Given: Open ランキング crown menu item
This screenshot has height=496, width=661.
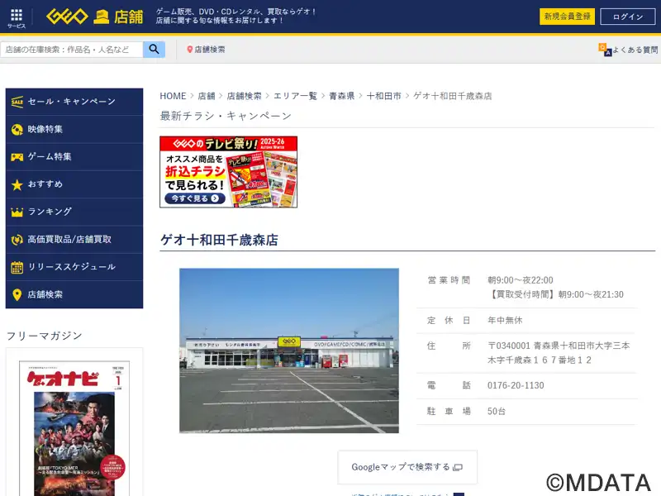Looking at the screenshot, I should pos(74,212).
